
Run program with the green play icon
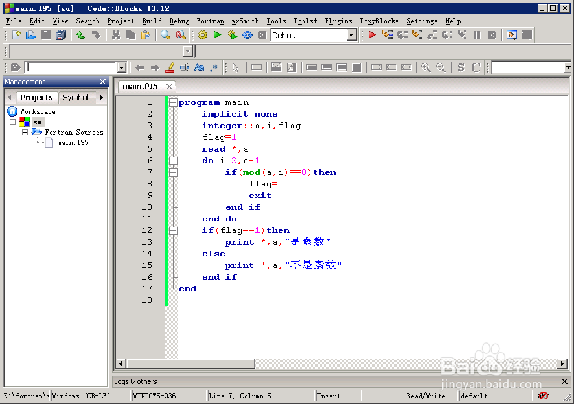[218, 35]
